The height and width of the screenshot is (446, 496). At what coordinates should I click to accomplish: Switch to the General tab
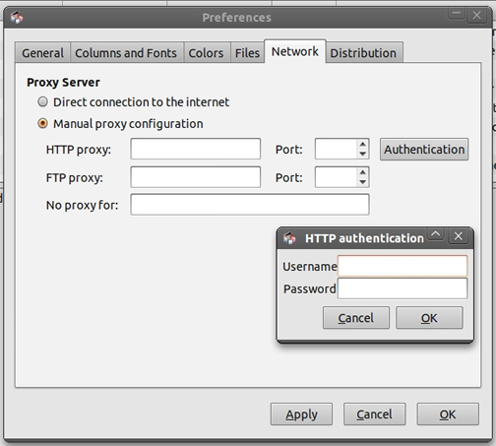42,52
